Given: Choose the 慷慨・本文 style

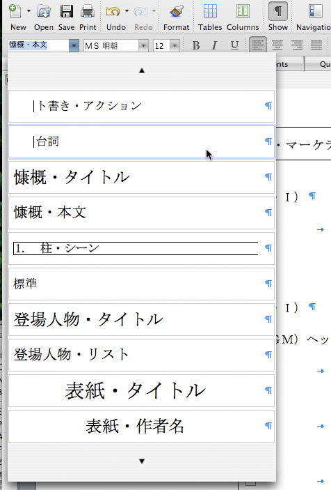Looking at the screenshot, I should pos(141,213).
